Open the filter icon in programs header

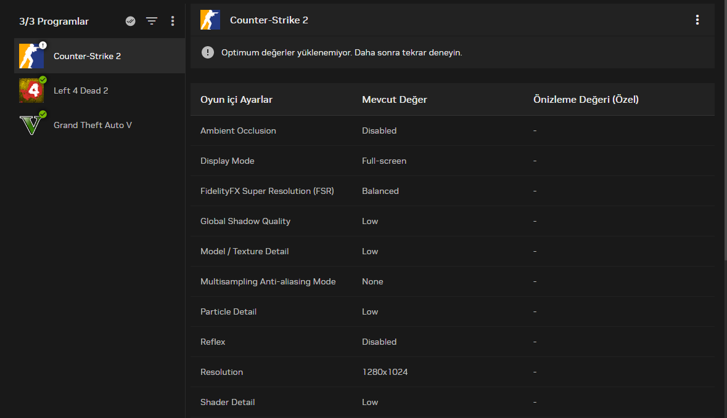[152, 21]
